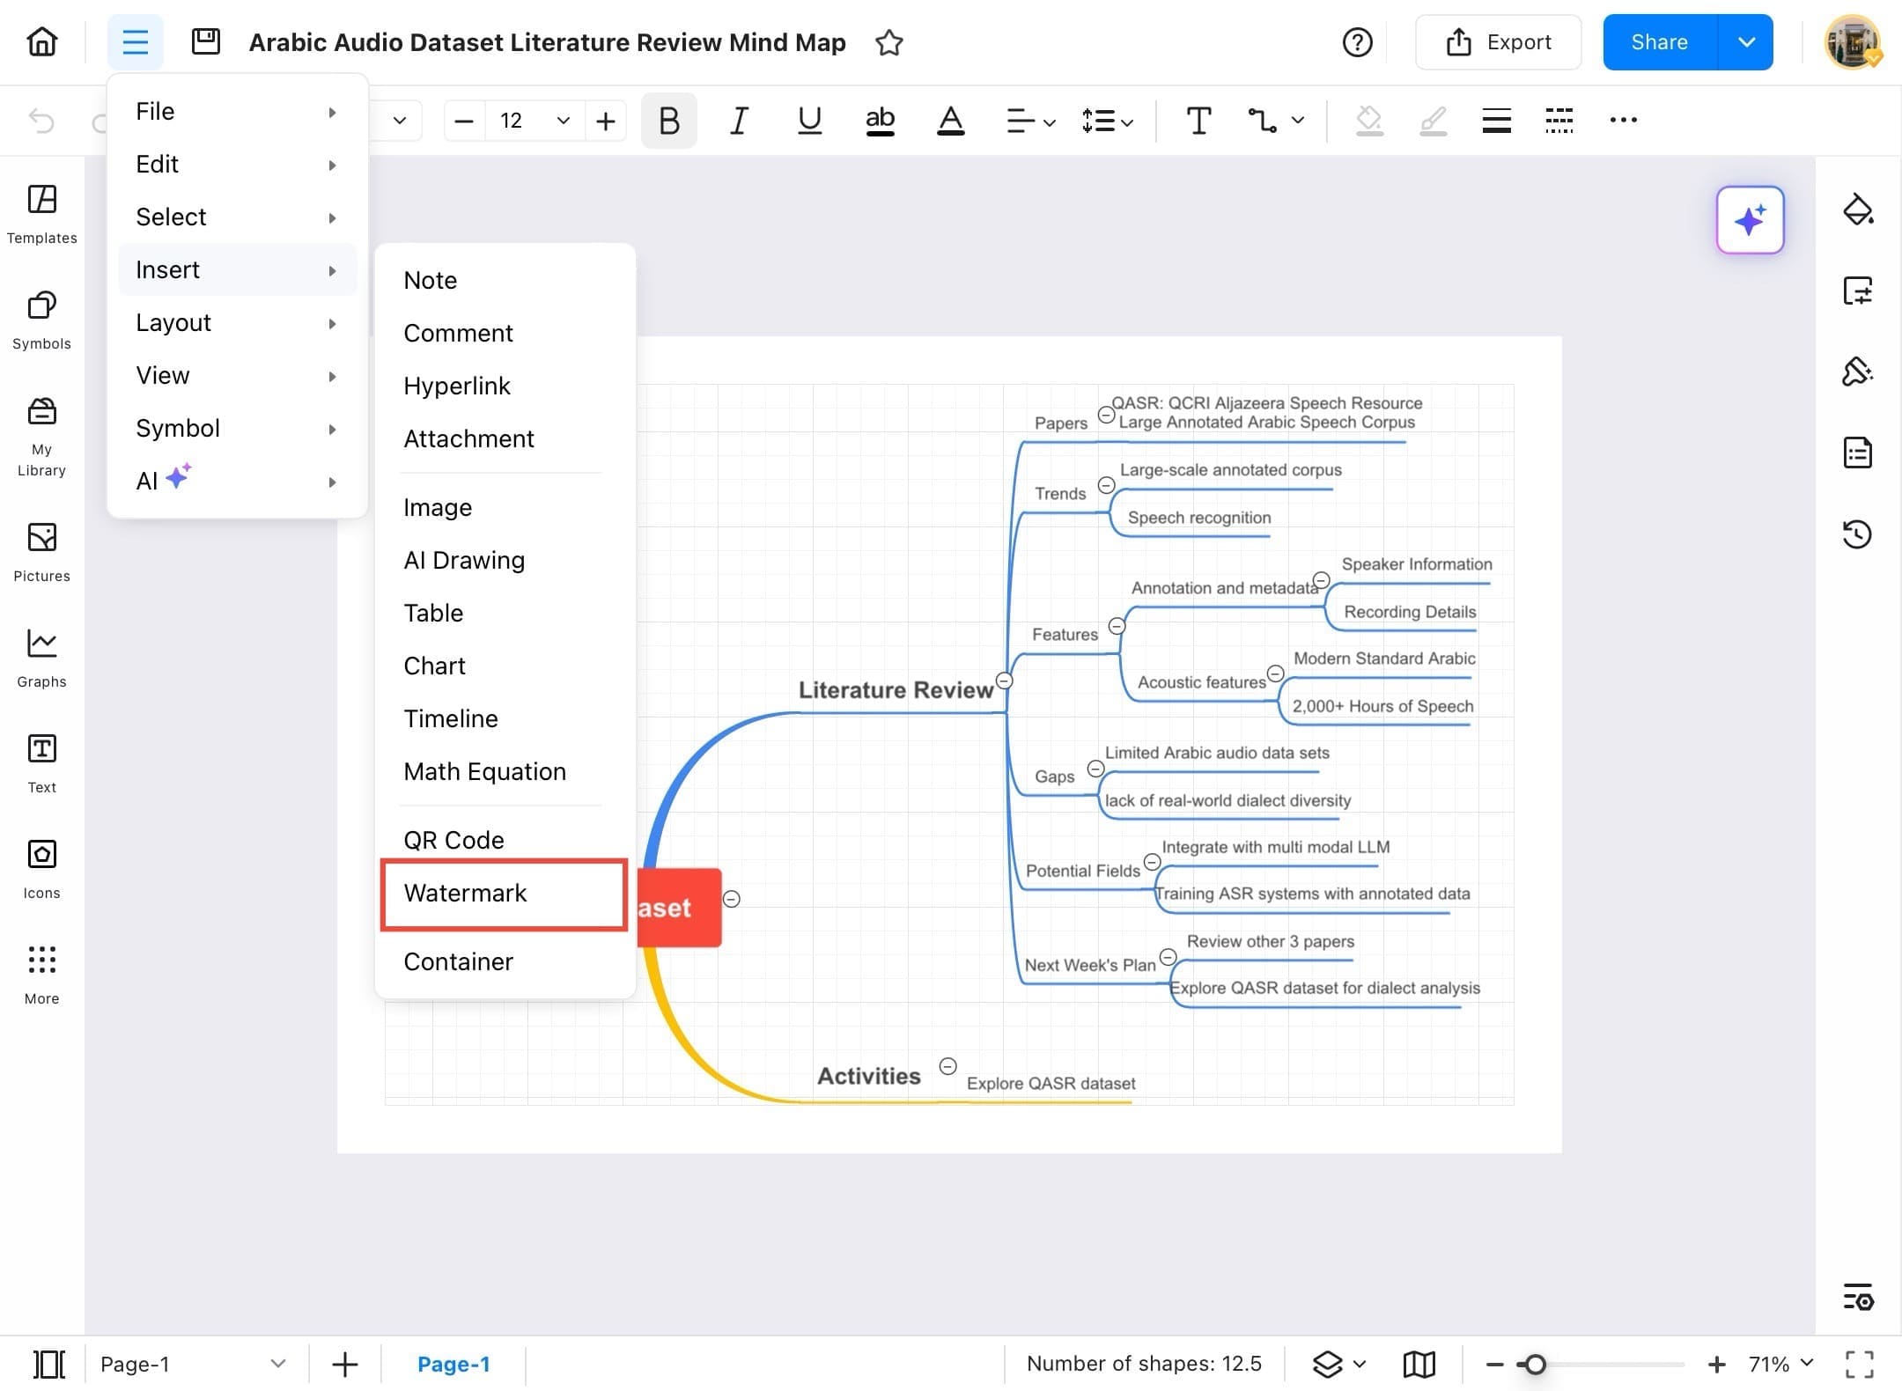Screen dimensions: 1902x1391
Task: Switch to the Page-1 tab
Action: 453,1364
